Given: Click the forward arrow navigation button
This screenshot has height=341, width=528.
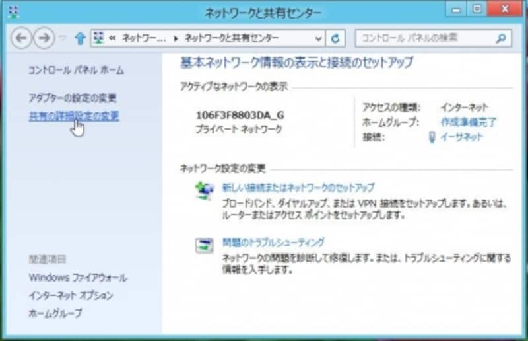Looking at the screenshot, I should (x=44, y=38).
